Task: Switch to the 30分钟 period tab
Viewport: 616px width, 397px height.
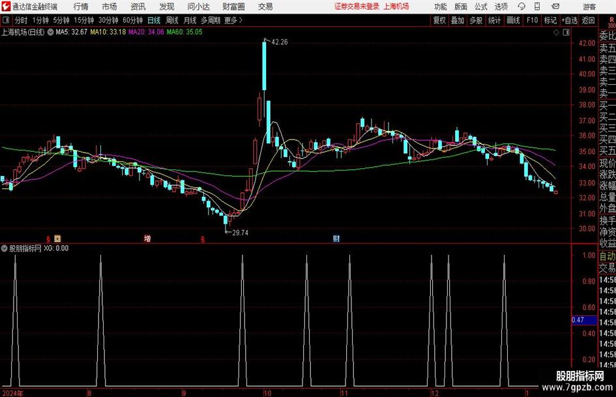Action: [108, 20]
